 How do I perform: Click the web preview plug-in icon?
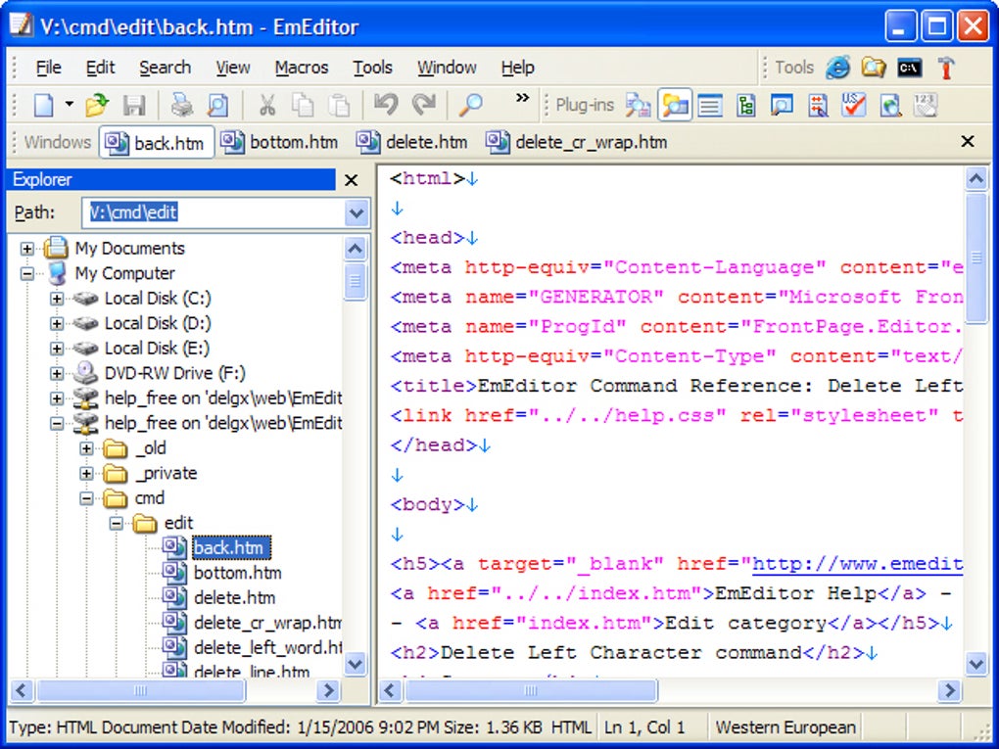point(890,105)
